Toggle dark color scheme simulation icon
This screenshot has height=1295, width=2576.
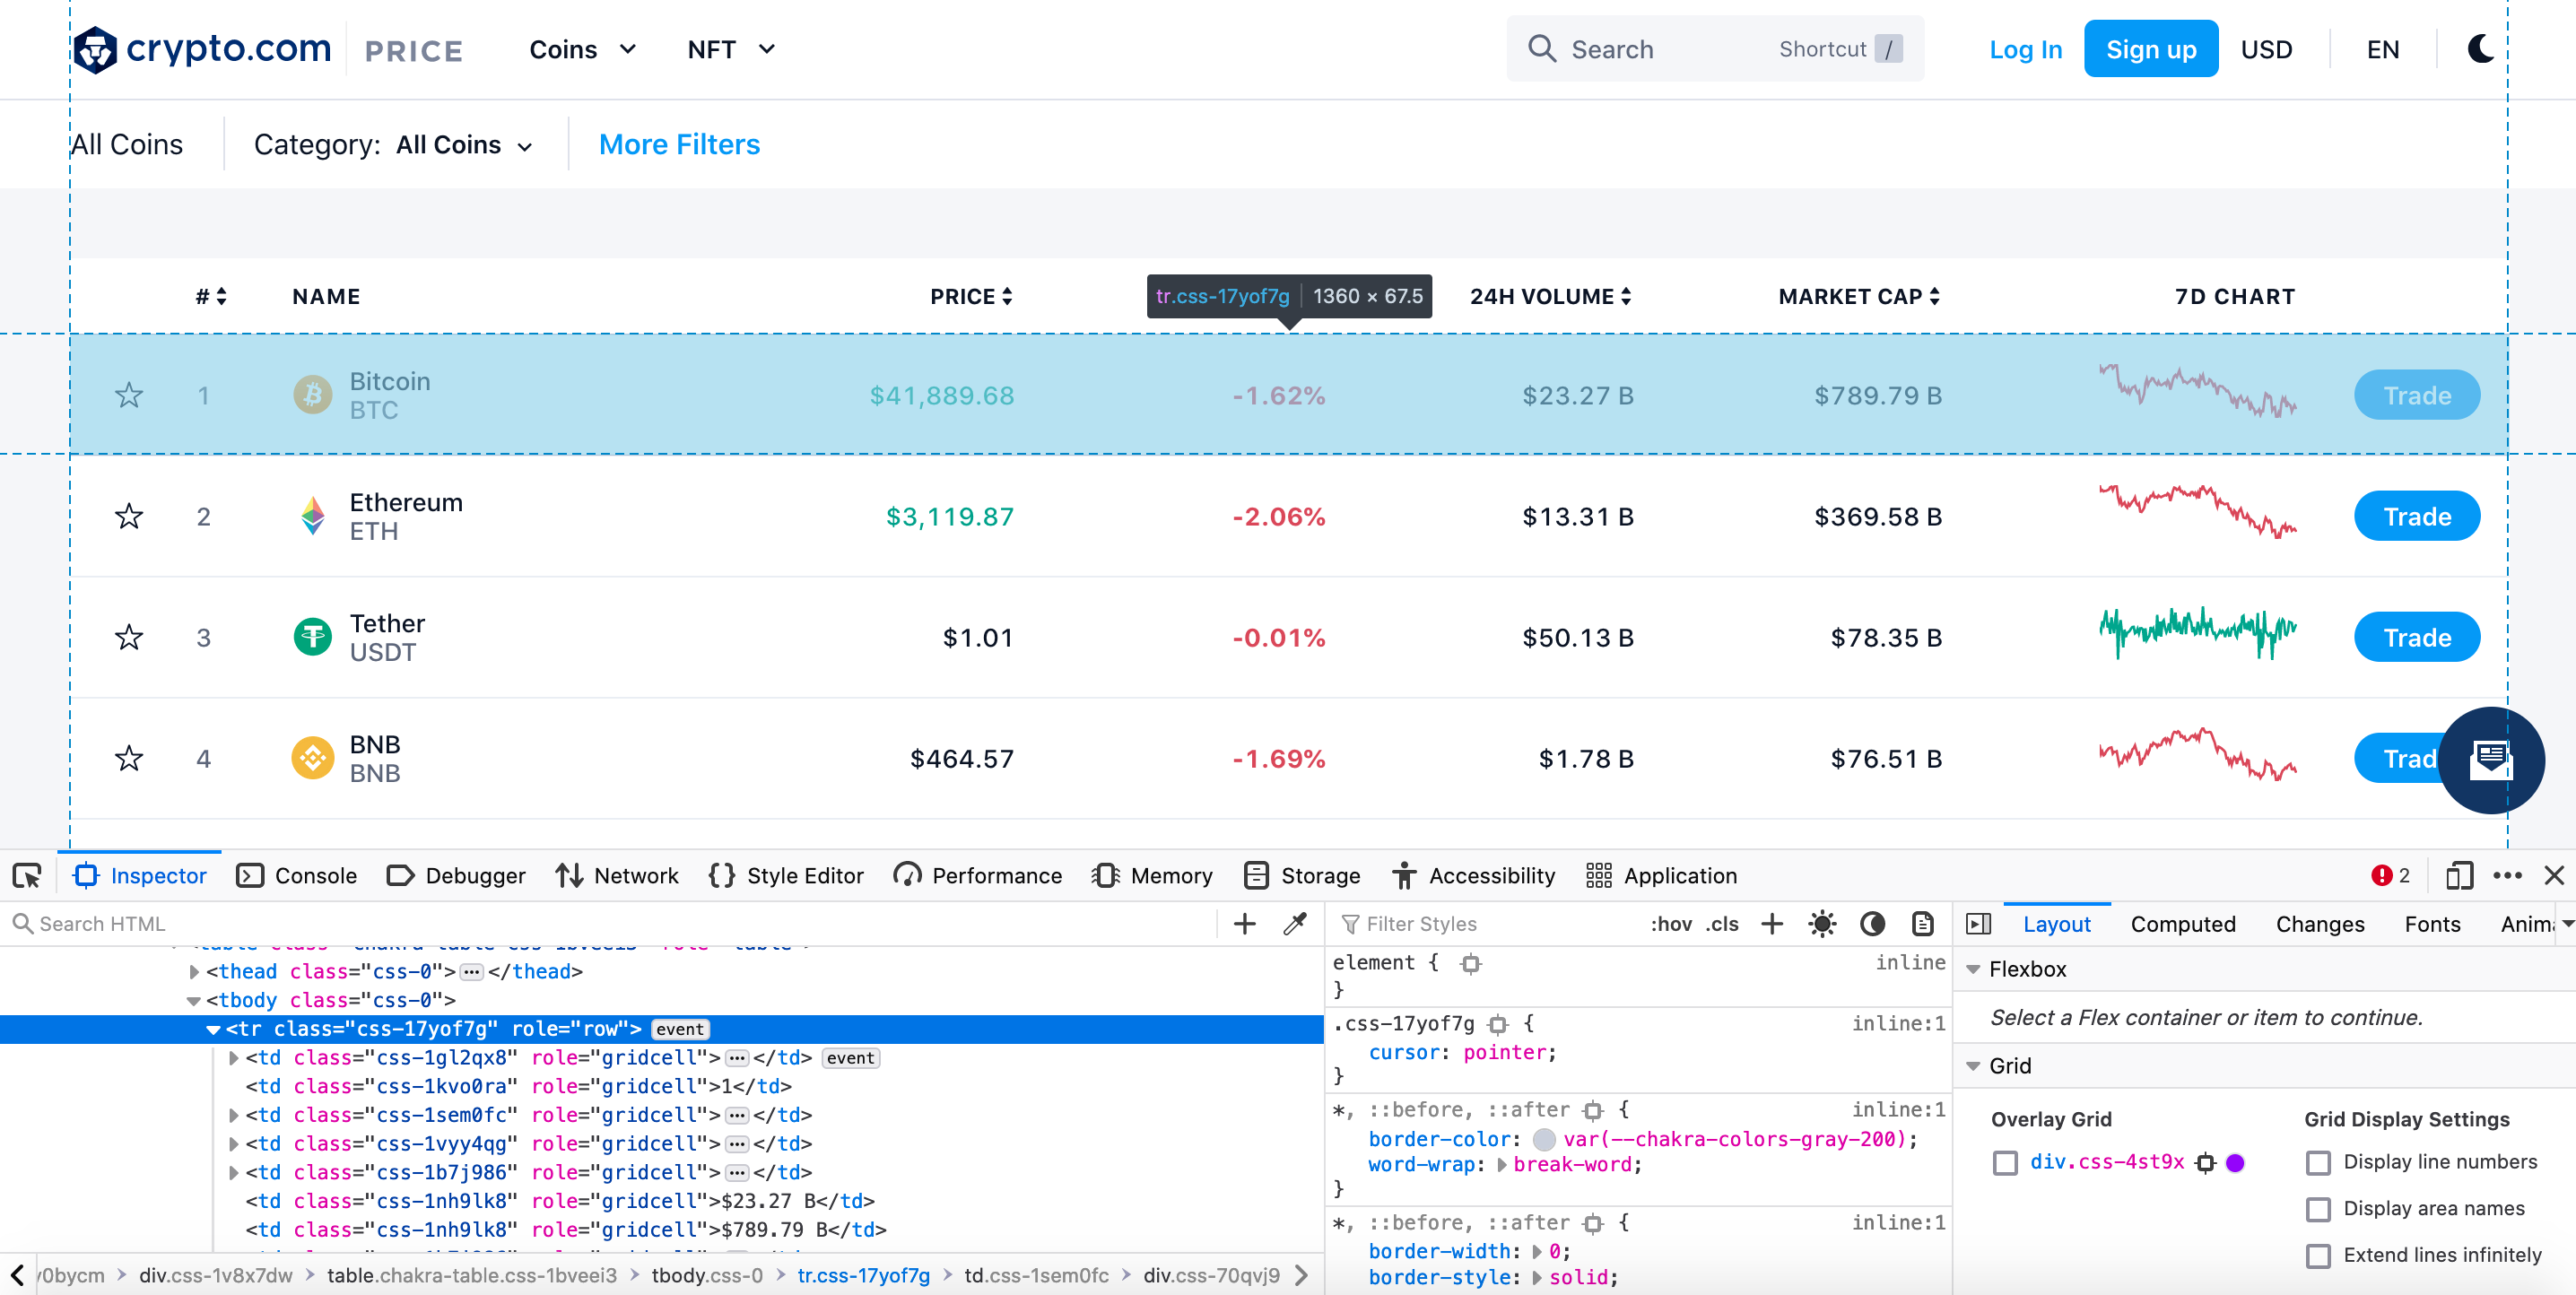(1872, 924)
